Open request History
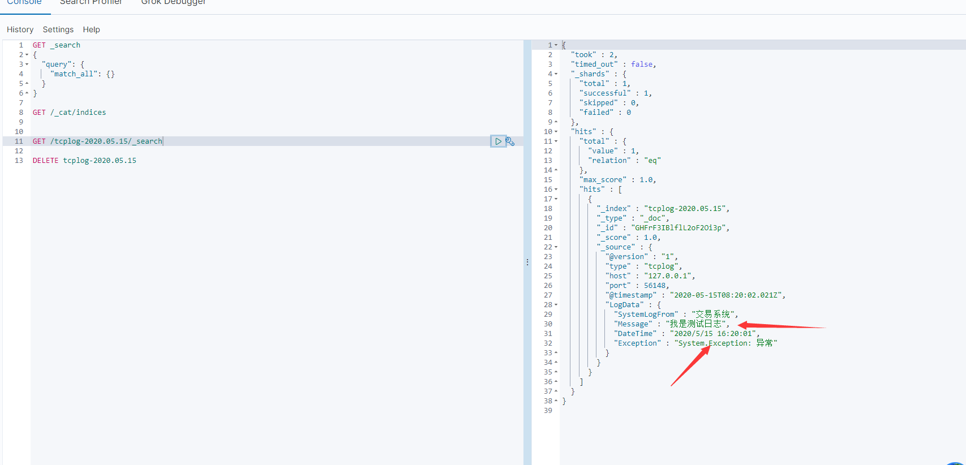The height and width of the screenshot is (465, 966). click(20, 29)
